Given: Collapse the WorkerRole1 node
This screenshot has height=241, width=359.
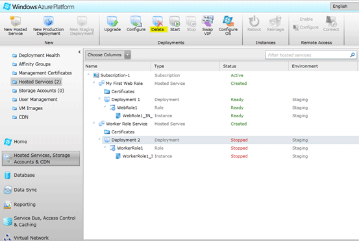Looking at the screenshot, I should click(x=105, y=147).
